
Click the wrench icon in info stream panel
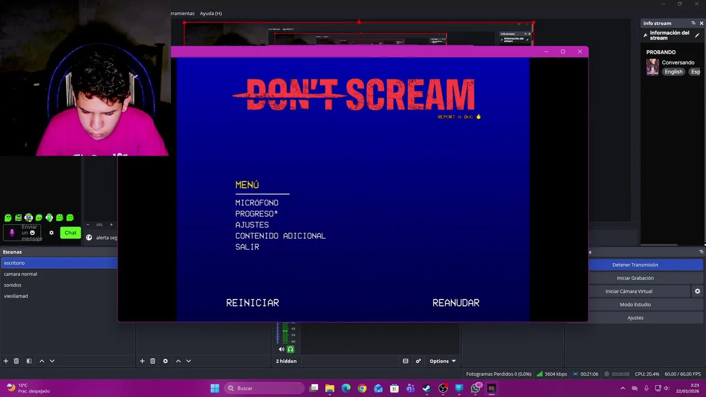click(646, 35)
